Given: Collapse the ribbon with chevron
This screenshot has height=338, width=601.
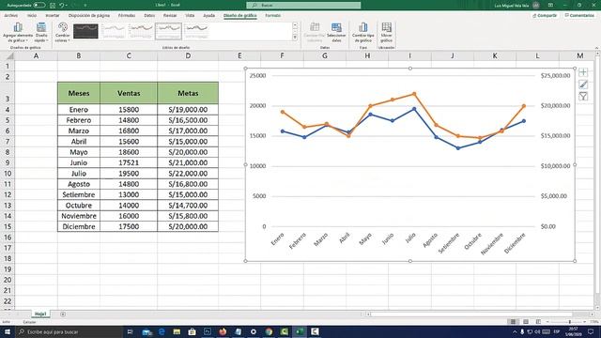Looking at the screenshot, I should 596,48.
